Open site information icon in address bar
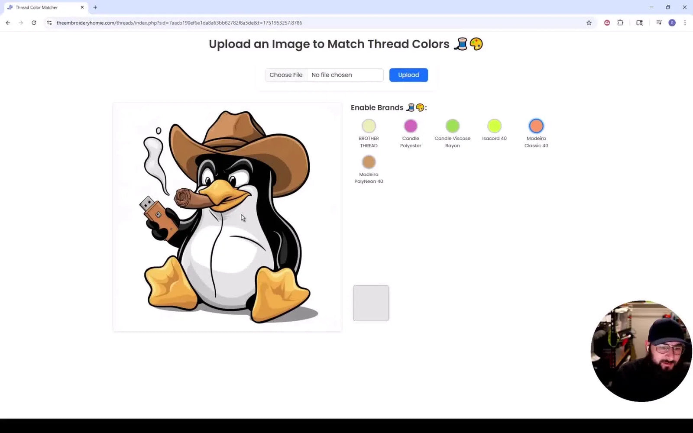The height and width of the screenshot is (433, 693). (49, 23)
